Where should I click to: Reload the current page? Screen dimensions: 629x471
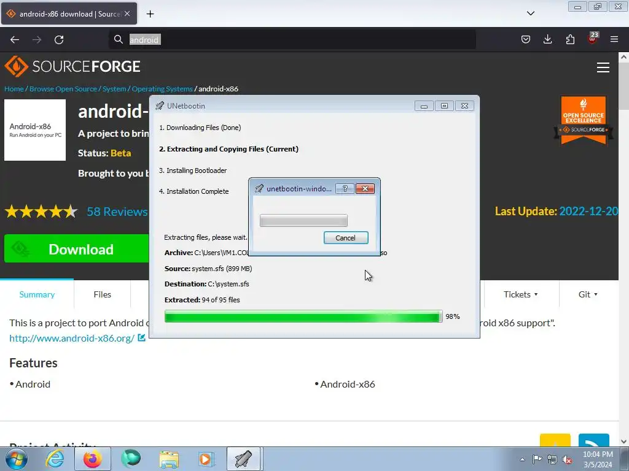pyautogui.click(x=59, y=40)
